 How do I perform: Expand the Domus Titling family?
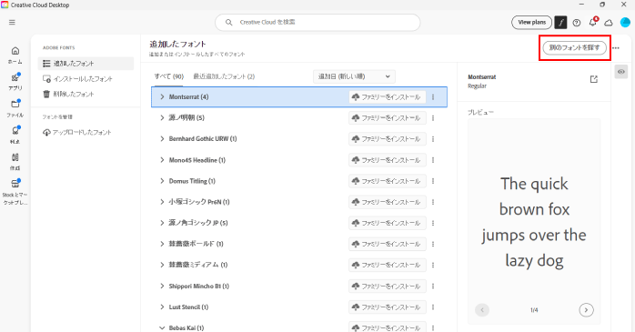[162, 181]
